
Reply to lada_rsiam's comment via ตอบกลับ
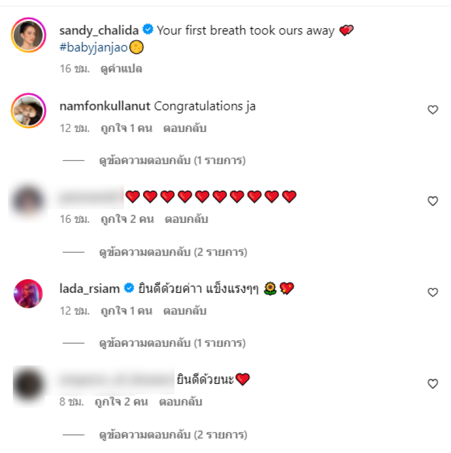click(x=185, y=311)
